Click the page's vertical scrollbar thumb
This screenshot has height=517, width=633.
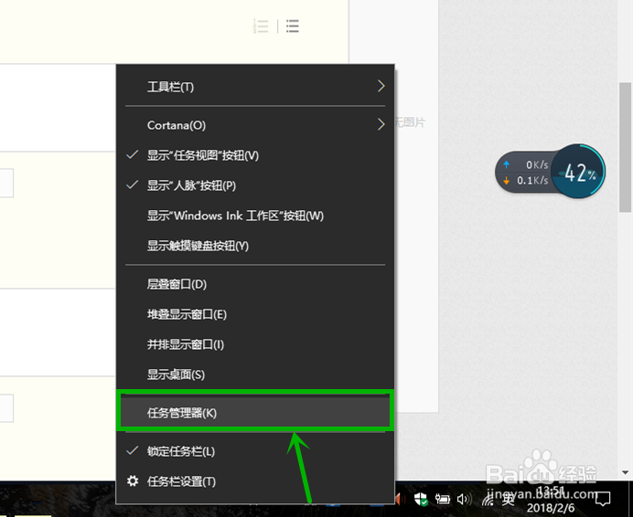coord(625,147)
